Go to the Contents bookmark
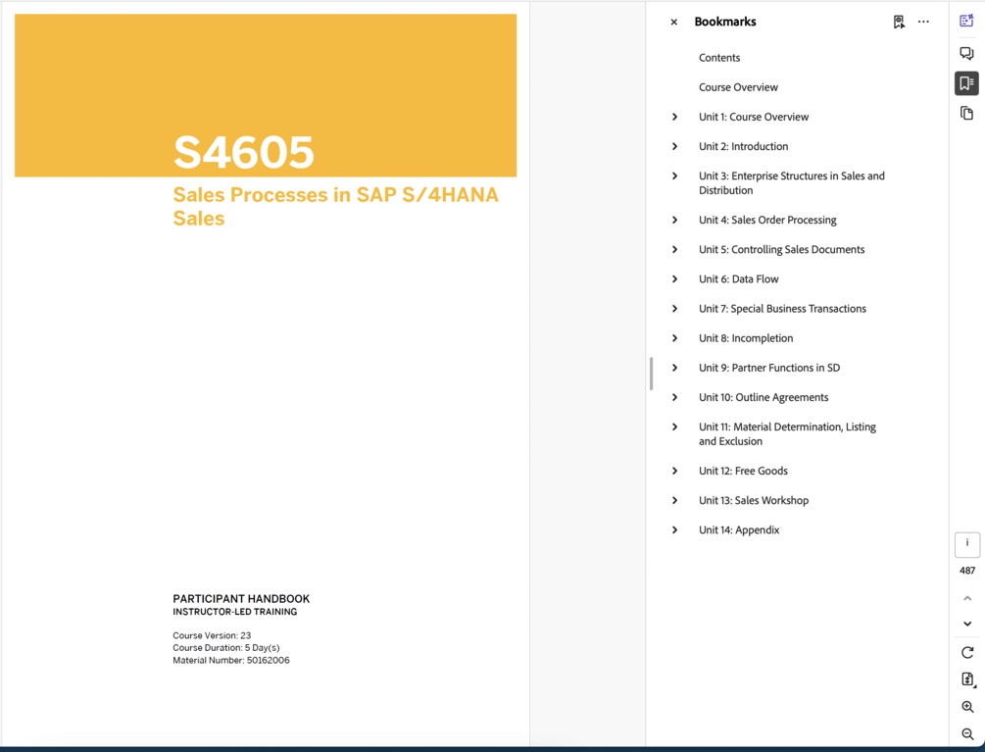This screenshot has height=752, width=985. (x=718, y=57)
